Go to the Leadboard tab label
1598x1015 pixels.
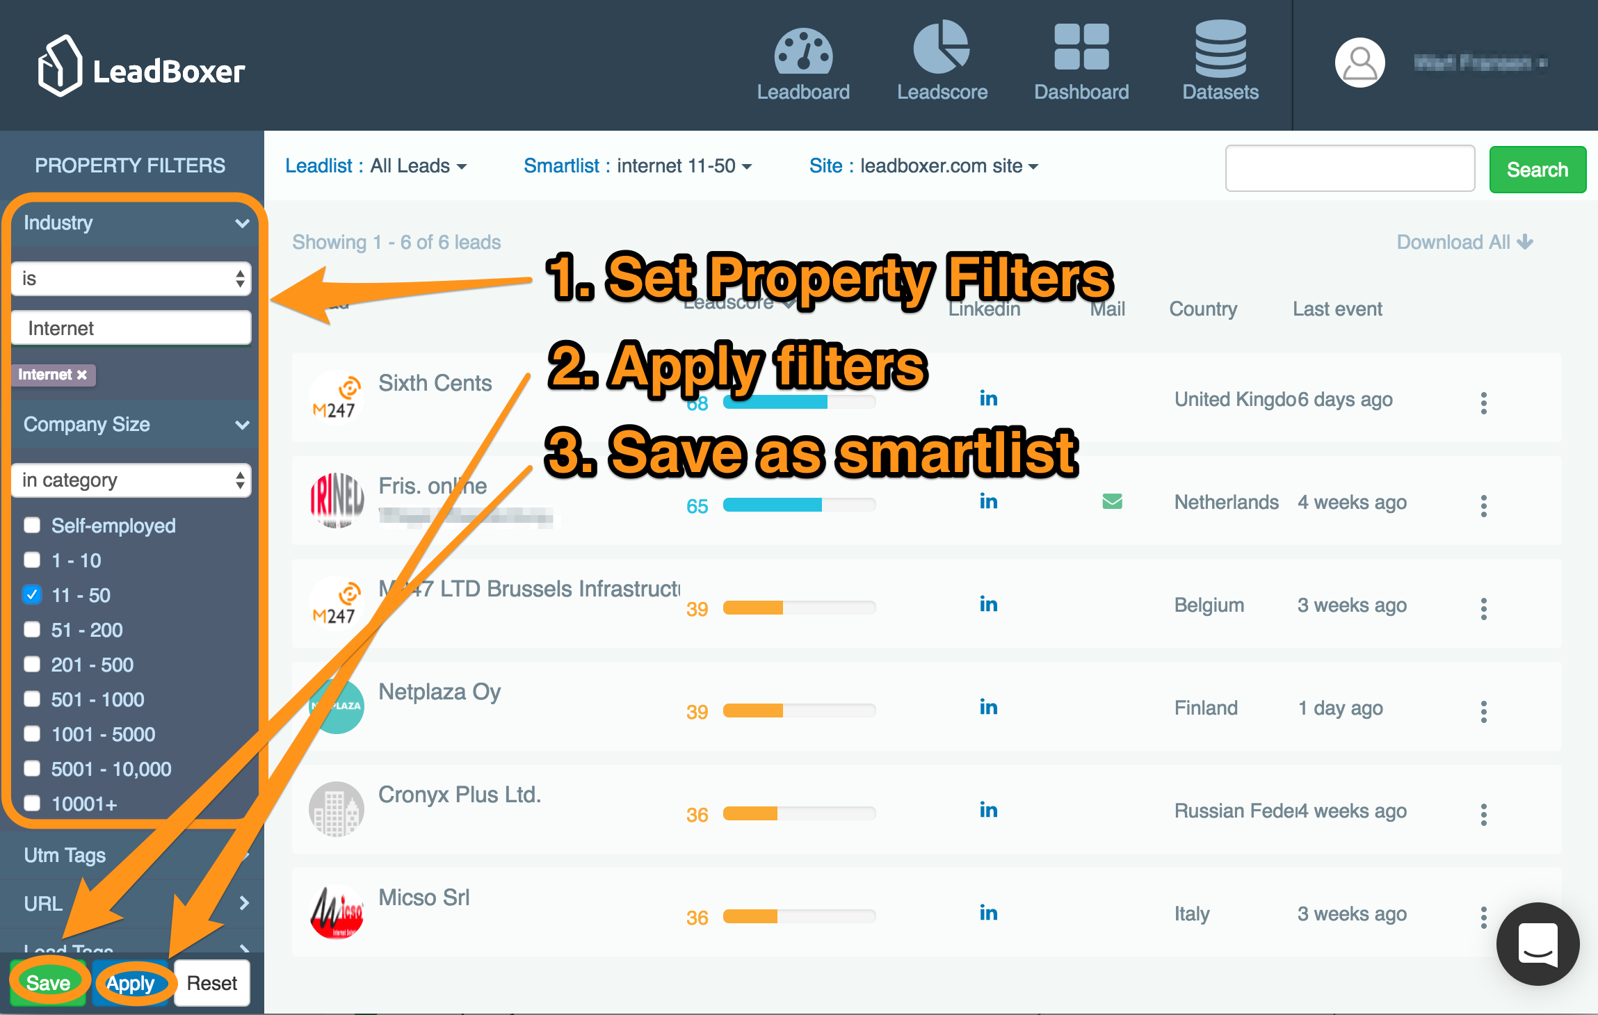click(803, 92)
